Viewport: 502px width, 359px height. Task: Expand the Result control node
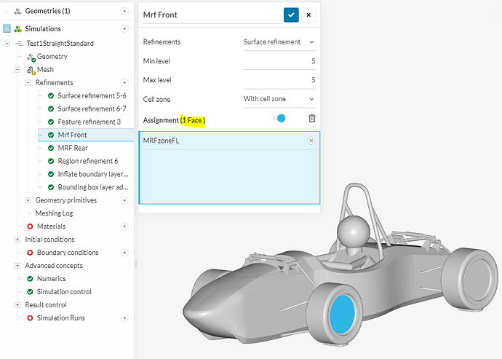[17, 305]
